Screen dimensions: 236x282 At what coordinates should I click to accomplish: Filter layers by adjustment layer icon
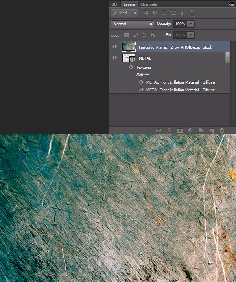tap(155, 13)
